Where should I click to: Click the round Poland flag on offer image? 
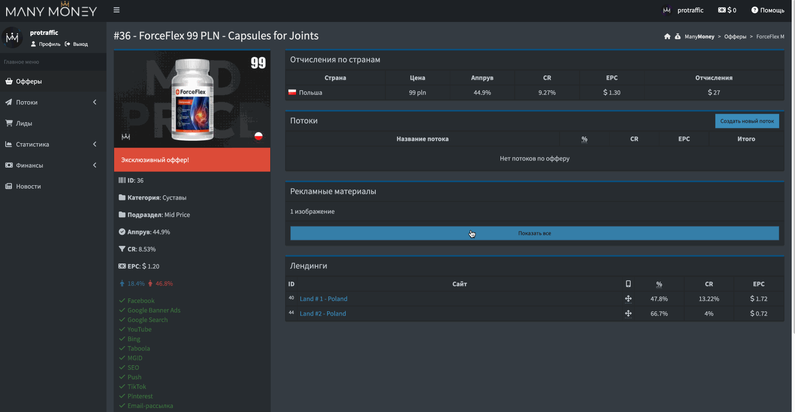click(x=258, y=136)
